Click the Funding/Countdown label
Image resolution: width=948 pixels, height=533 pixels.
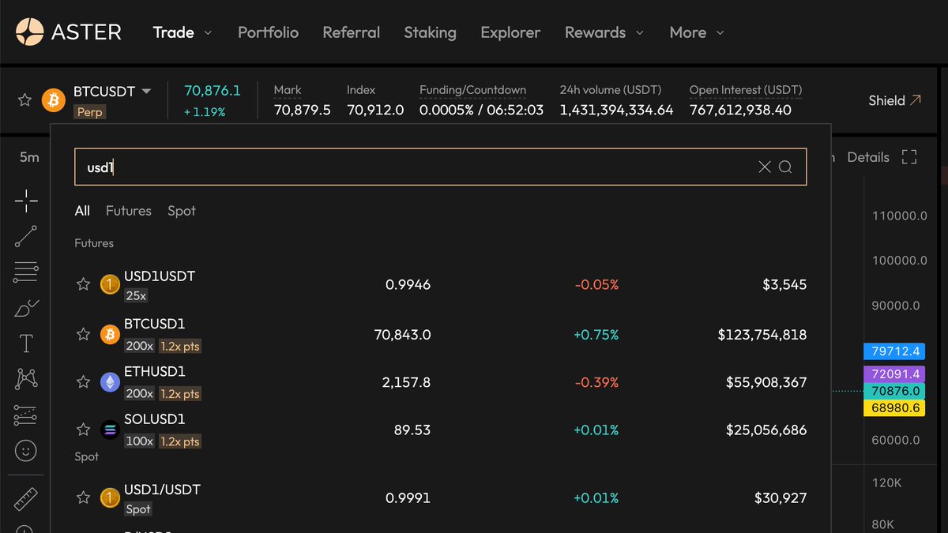click(472, 90)
